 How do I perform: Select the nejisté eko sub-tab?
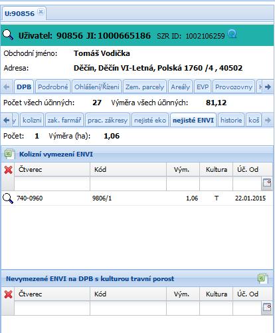150,120
